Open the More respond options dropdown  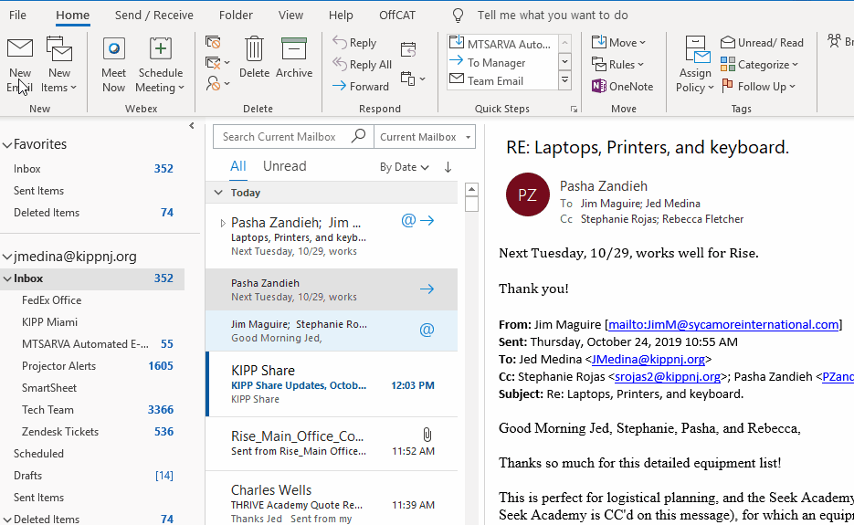point(413,79)
